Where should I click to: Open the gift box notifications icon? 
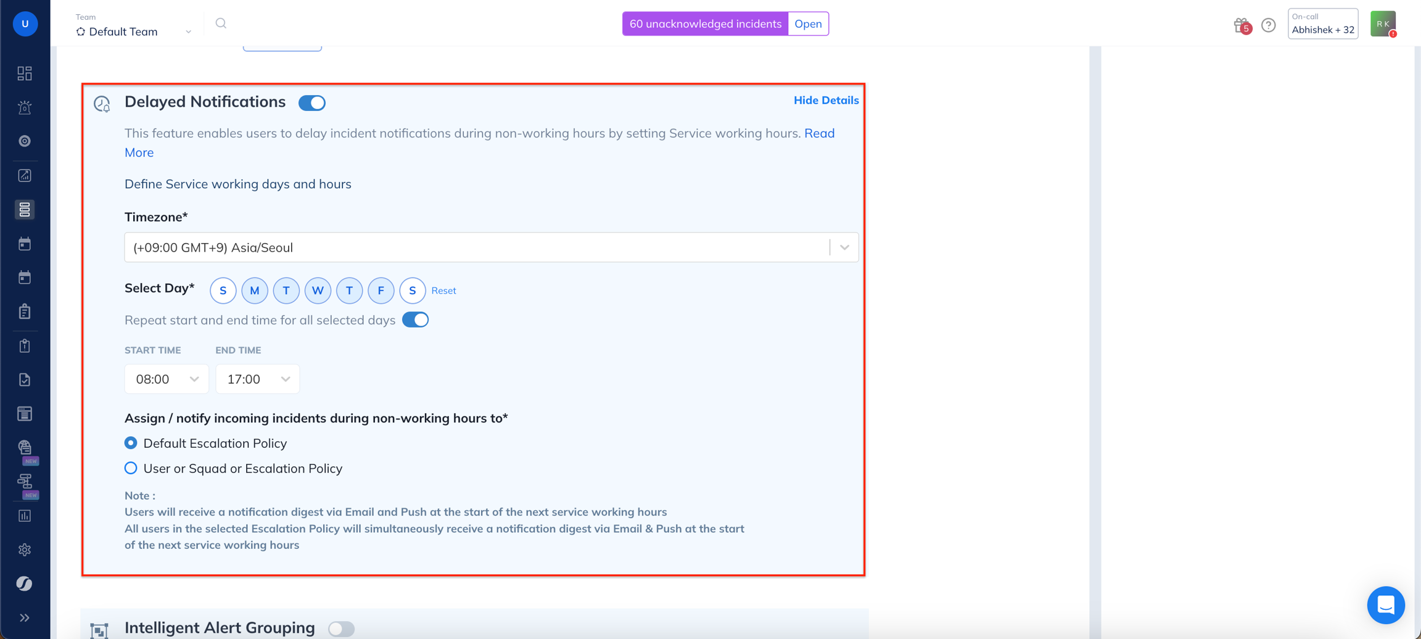(1242, 25)
